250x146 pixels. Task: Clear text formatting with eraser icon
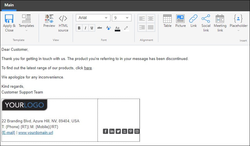pyautogui.click(x=108, y=28)
